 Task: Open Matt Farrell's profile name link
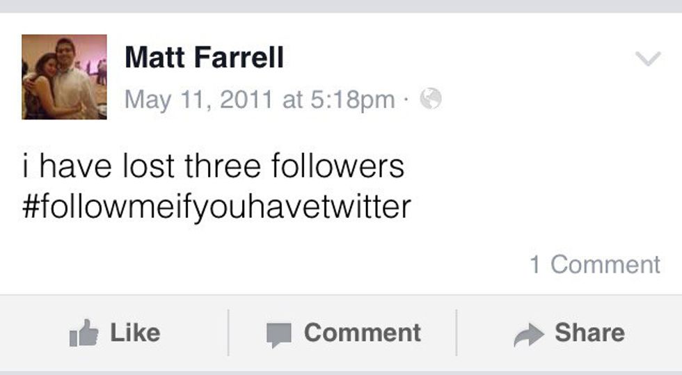coord(204,58)
